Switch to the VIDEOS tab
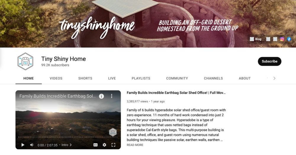Viewport: 296px width, 155px height. 56,78
